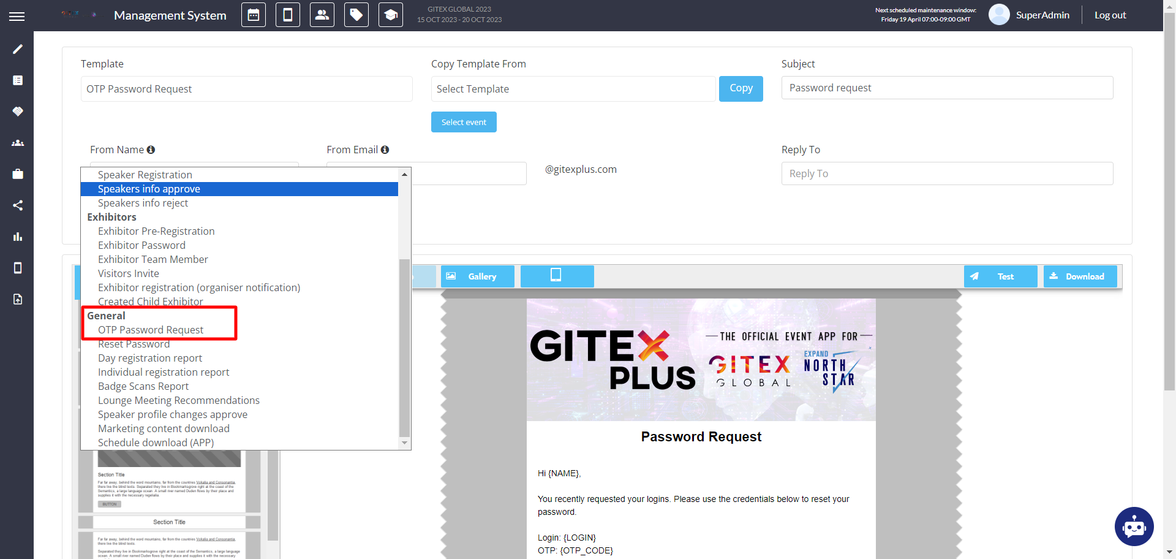Click the Download button
Viewport: 1176px width, 559px height.
1080,276
